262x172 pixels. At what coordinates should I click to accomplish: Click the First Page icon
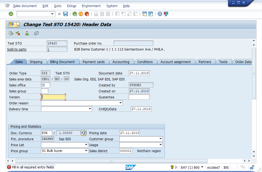117,14
